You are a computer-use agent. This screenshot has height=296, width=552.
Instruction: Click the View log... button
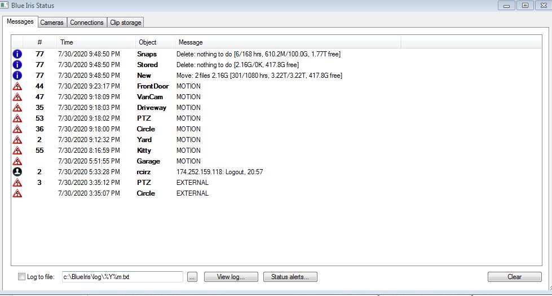[x=231, y=277]
